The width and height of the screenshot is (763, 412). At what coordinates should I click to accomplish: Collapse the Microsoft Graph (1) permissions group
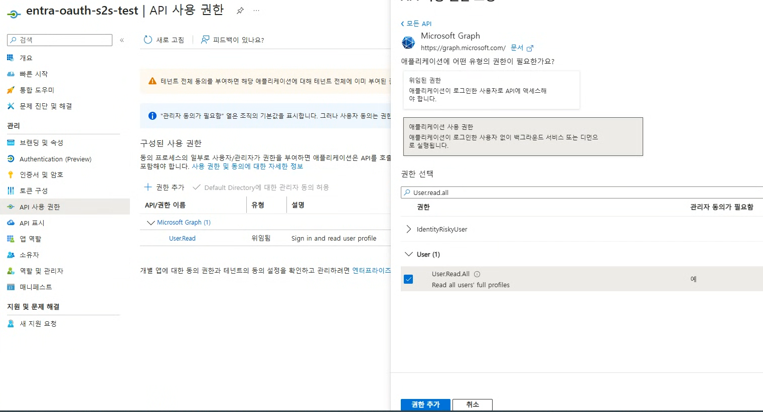[150, 223]
